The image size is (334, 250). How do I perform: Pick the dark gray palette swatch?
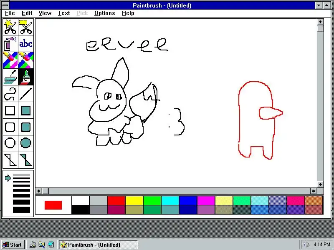click(x=98, y=210)
